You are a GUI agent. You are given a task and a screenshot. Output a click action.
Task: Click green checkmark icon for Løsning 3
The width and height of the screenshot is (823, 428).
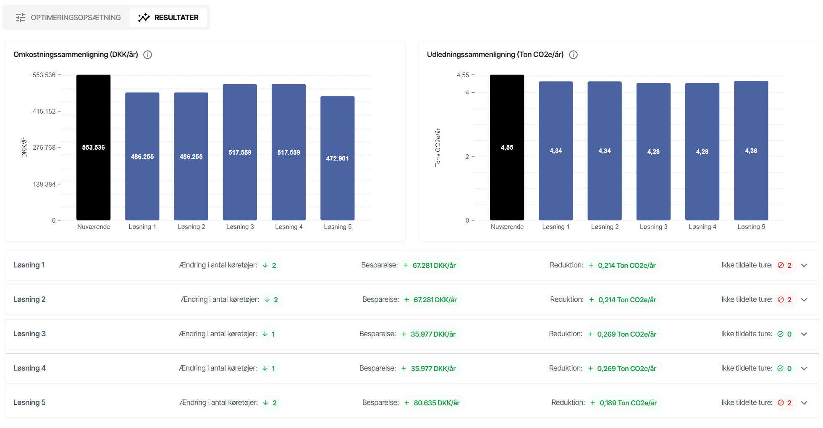click(780, 334)
